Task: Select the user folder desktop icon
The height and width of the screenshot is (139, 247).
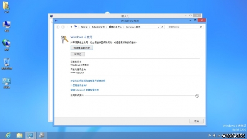Action: click(x=7, y=7)
